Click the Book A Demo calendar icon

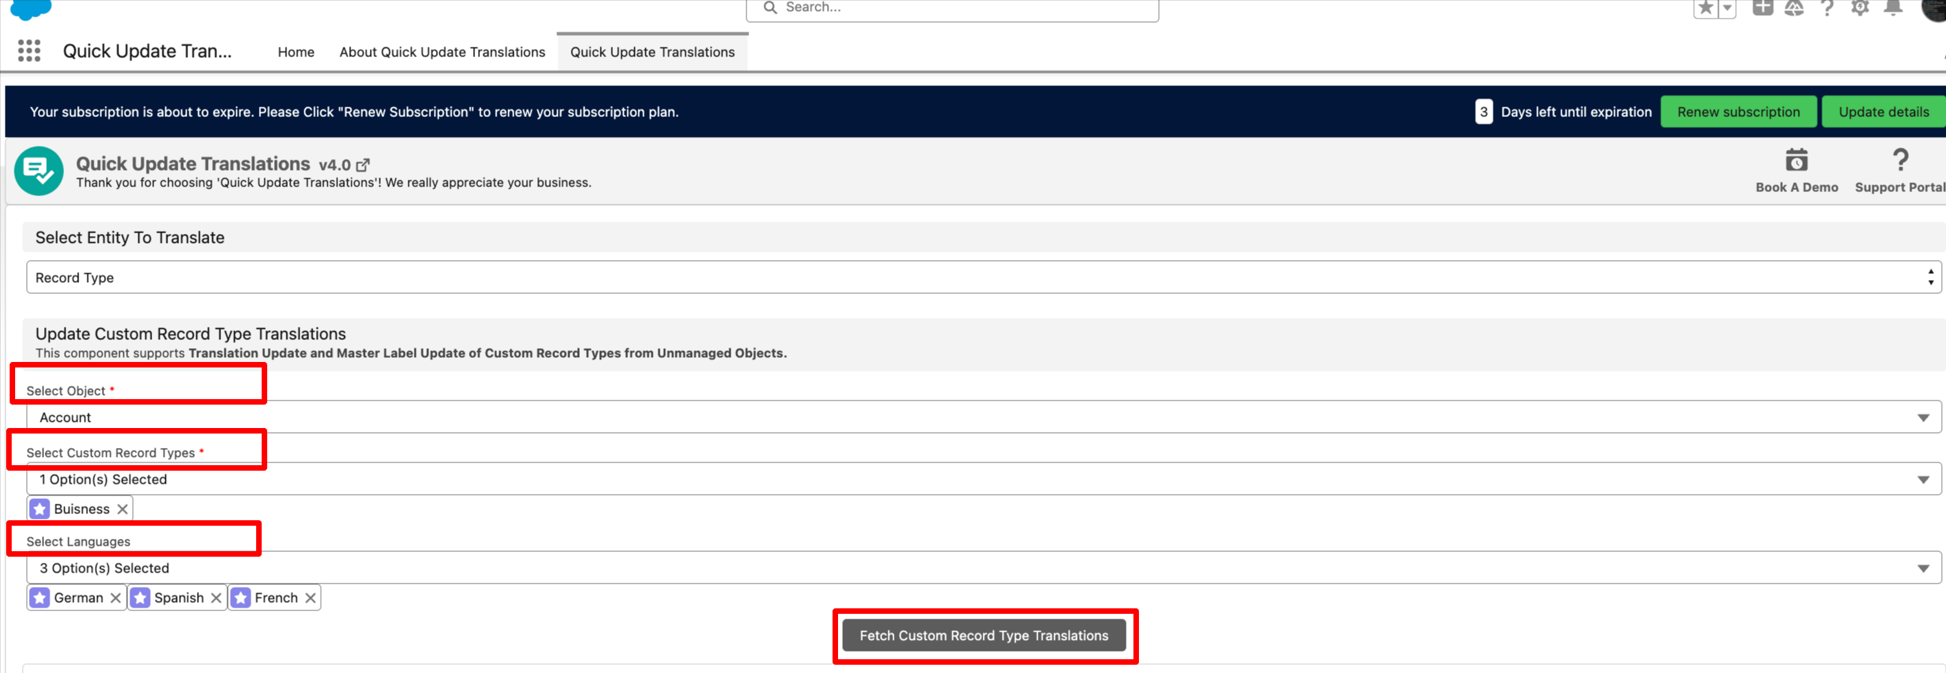(x=1797, y=160)
